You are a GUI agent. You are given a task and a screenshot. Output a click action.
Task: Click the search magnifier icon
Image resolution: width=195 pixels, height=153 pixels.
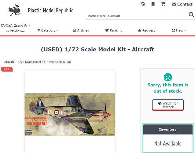pyautogui.click(x=191, y=15)
